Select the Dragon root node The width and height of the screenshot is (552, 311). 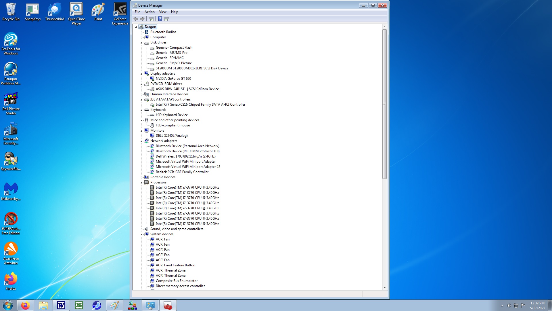(x=150, y=27)
